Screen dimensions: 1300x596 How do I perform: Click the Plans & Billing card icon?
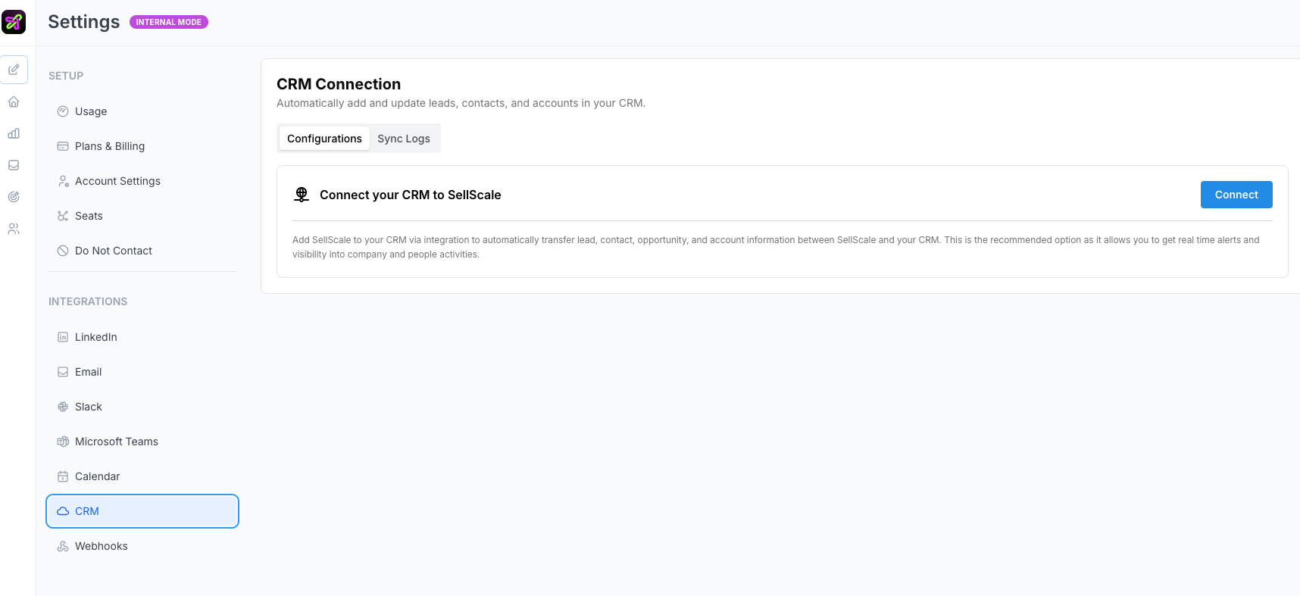coord(63,146)
